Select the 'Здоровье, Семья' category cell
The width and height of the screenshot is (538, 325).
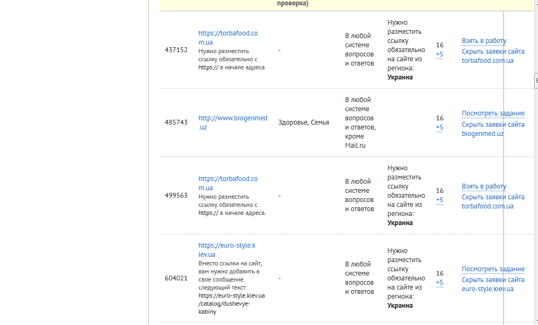pyautogui.click(x=303, y=122)
